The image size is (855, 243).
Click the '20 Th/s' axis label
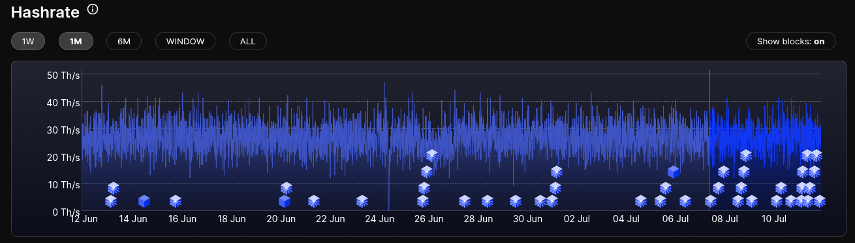point(63,158)
